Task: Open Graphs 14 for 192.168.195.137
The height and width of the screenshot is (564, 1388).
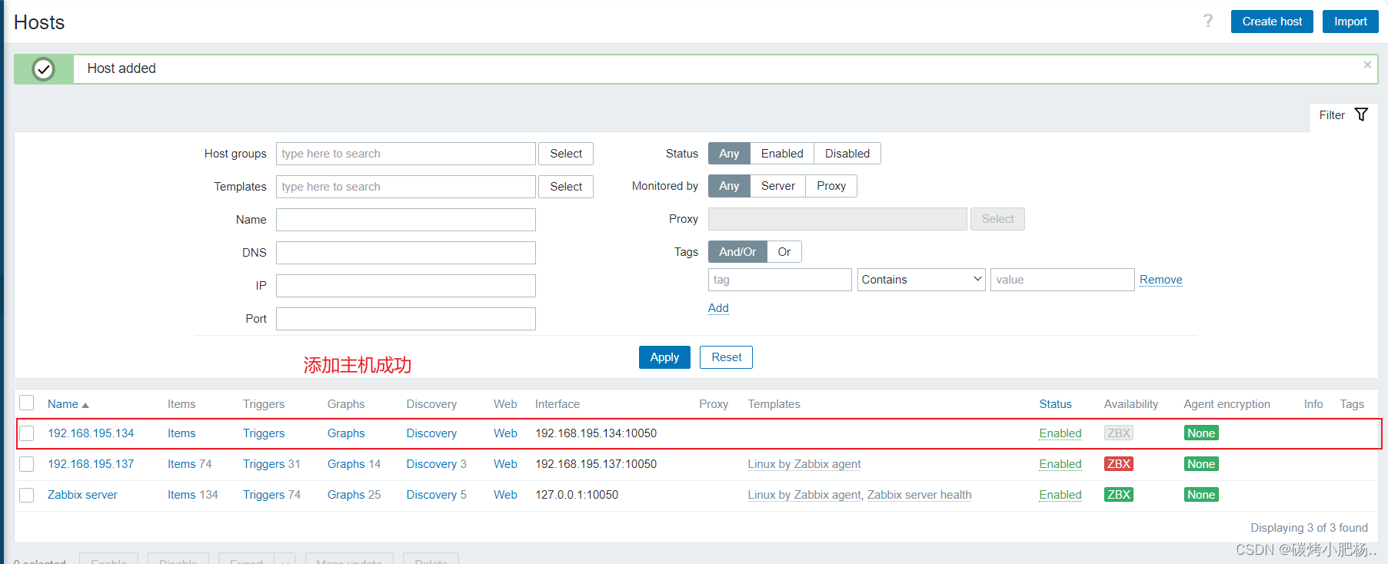Action: 346,464
